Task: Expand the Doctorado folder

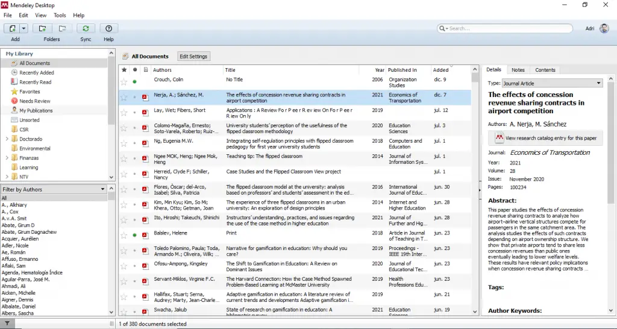Action: (x=7, y=139)
